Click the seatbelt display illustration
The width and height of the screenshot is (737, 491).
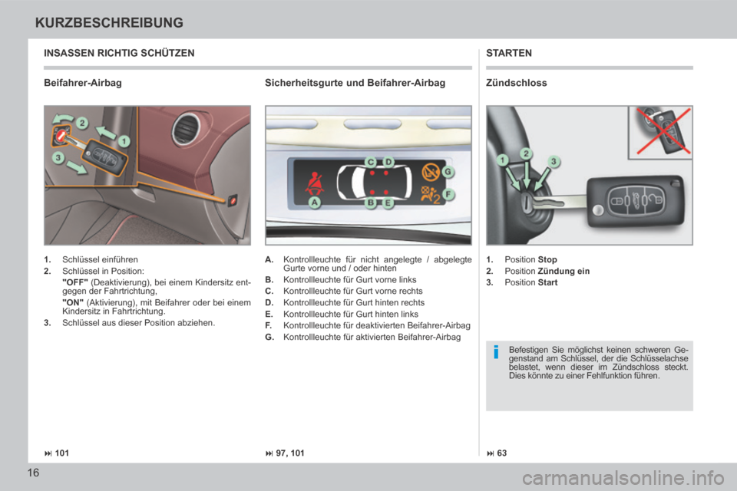click(x=368, y=175)
